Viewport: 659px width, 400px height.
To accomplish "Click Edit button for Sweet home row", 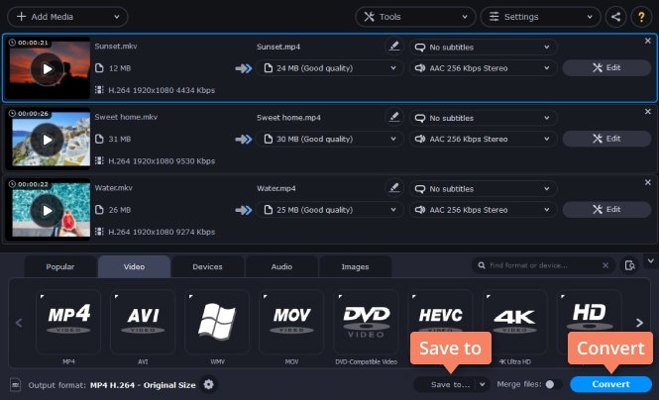I will [x=606, y=139].
